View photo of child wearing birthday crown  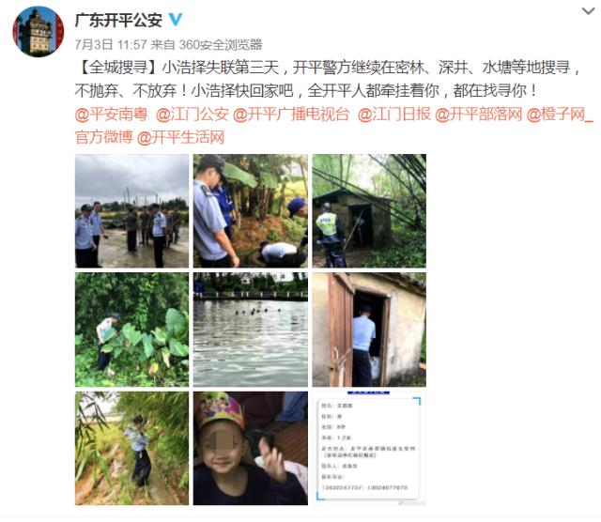click(251, 448)
